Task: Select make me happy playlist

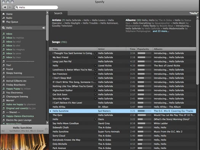Action: [x=21, y=104]
